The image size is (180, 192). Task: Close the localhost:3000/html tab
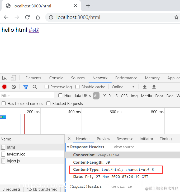[75, 6]
